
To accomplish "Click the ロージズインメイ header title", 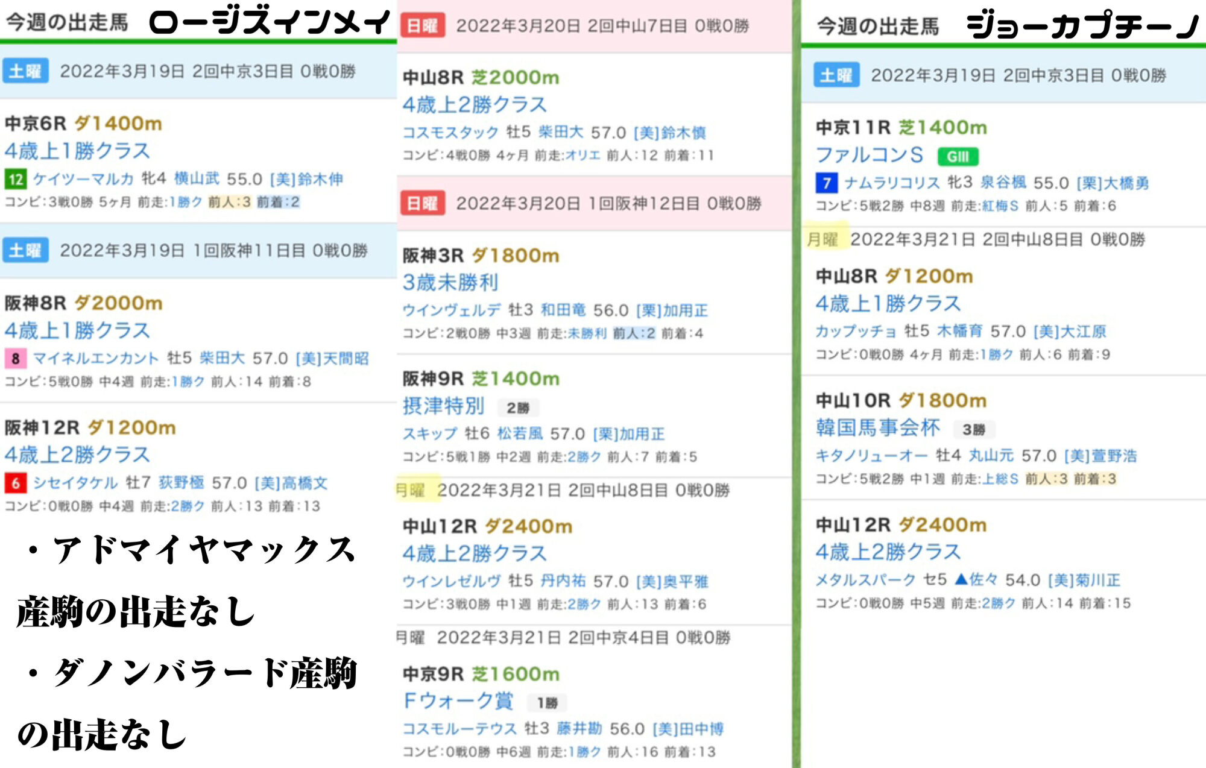I will pyautogui.click(x=270, y=23).
